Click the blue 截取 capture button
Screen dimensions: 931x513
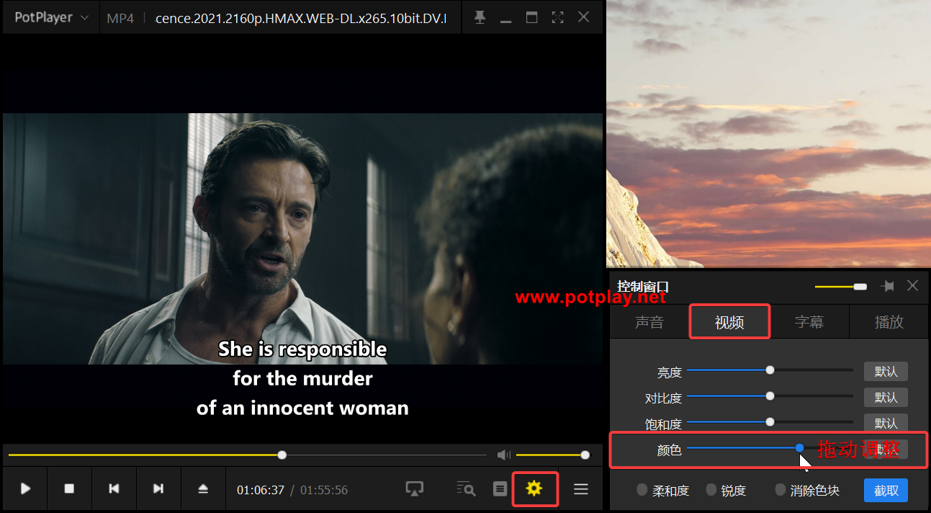[886, 491]
